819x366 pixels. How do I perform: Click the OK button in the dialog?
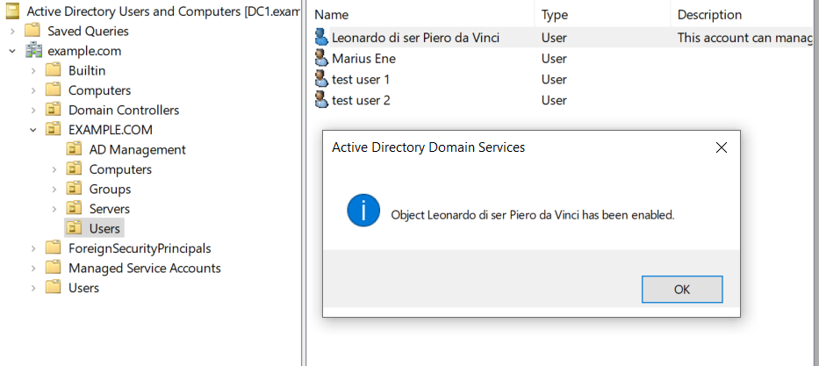click(681, 289)
